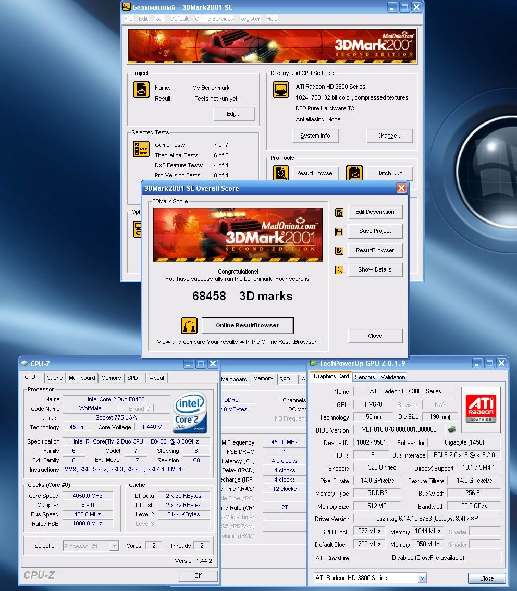Image resolution: width=517 pixels, height=591 pixels.
Task: Click the floppy Save Project icon
Action: coord(339,232)
